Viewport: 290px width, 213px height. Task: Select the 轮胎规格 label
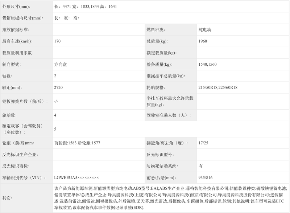click(156, 87)
